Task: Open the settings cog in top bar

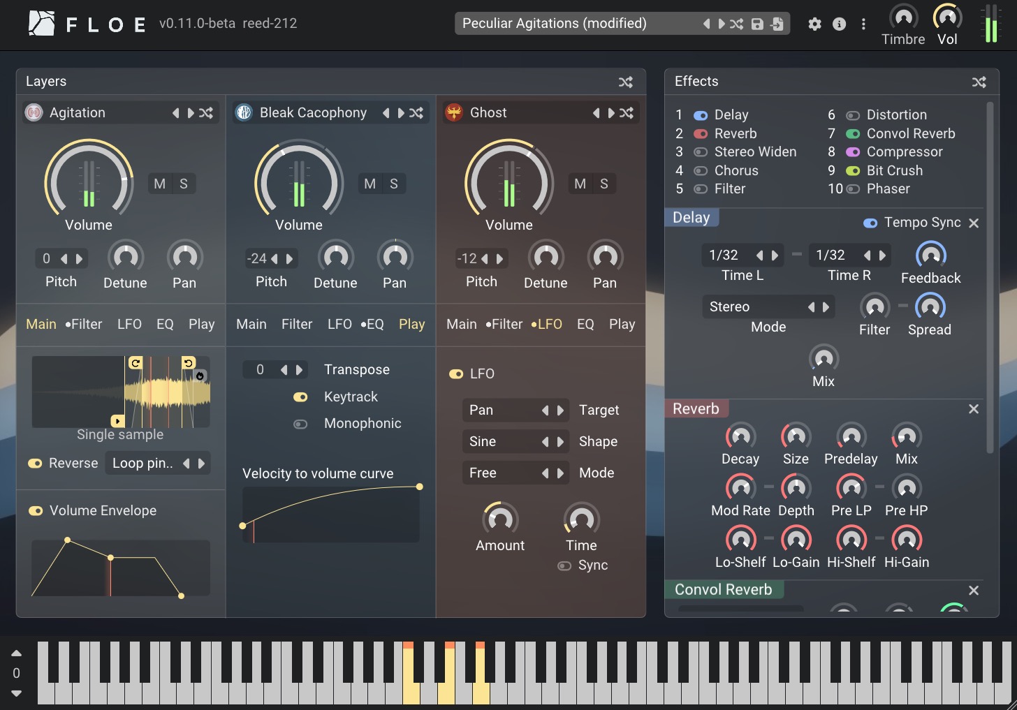Action: click(x=814, y=24)
